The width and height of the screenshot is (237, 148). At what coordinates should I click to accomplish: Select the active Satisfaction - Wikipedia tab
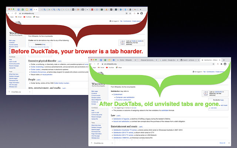coord(210,60)
